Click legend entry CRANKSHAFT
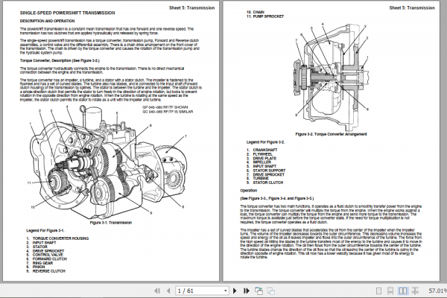This screenshot has width=447, height=298. [x=264, y=150]
